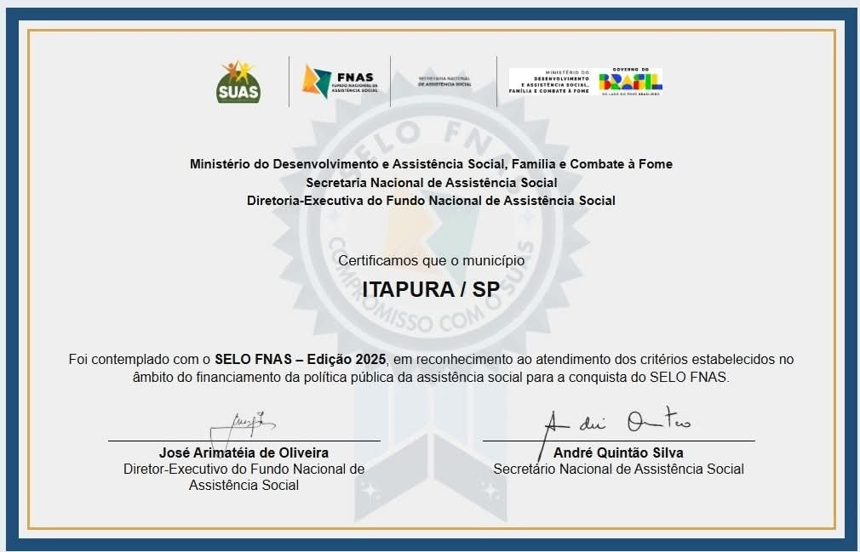Click the name 'André Quintão Silva'

(618, 452)
